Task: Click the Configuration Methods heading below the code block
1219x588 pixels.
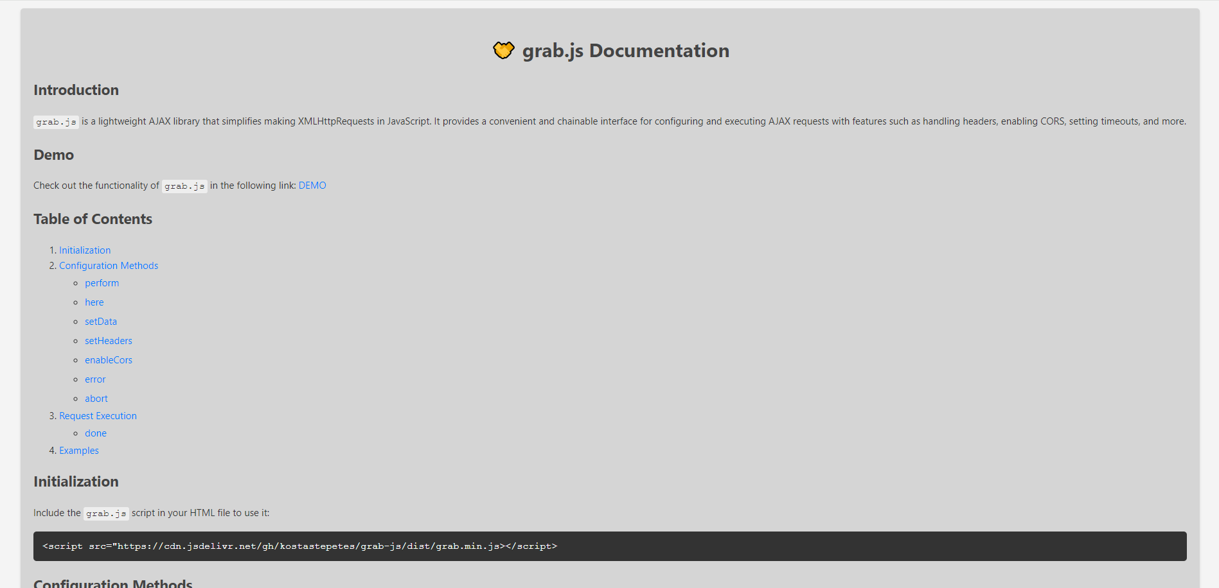Action: pos(113,583)
